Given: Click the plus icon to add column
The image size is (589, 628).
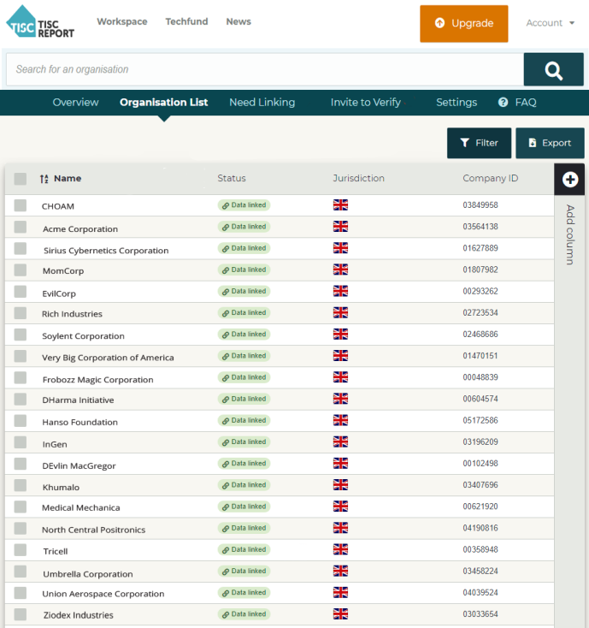Looking at the screenshot, I should 570,180.
